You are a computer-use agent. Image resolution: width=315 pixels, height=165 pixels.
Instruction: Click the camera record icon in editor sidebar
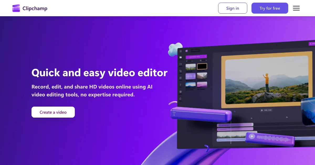coord(181,64)
